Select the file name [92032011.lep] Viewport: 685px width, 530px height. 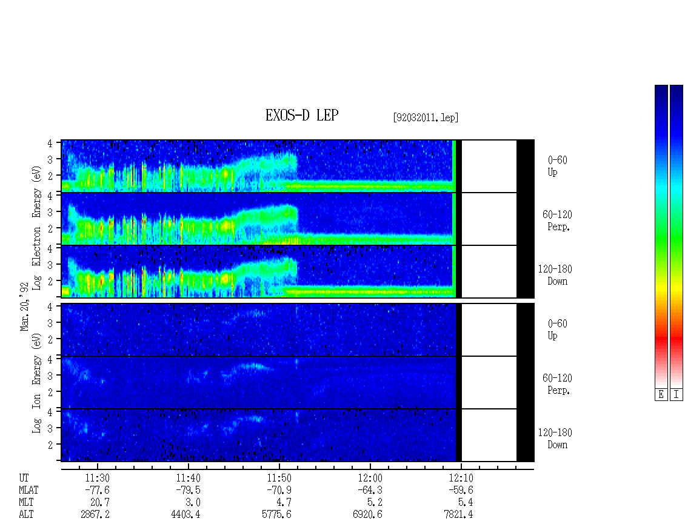tap(426, 118)
